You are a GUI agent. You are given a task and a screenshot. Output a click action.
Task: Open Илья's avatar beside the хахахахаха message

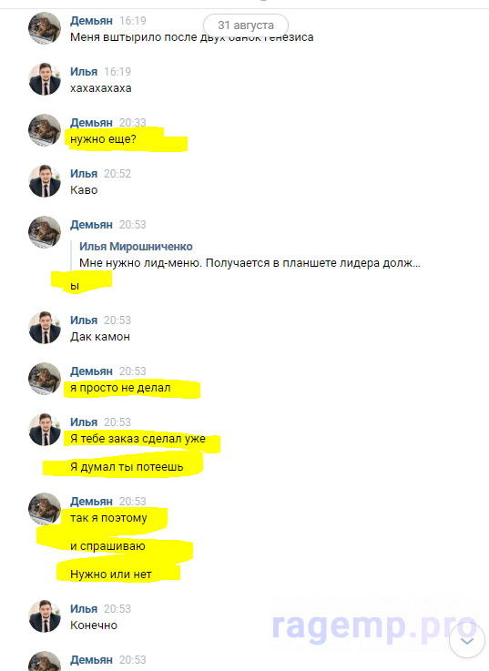45,79
